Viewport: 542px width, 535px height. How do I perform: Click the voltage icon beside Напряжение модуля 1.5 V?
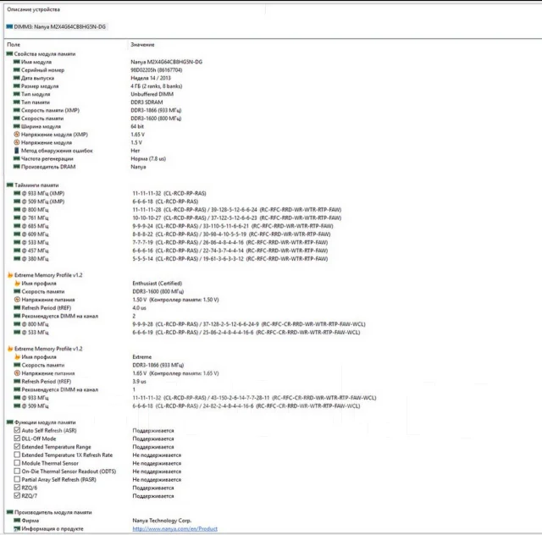(x=17, y=142)
